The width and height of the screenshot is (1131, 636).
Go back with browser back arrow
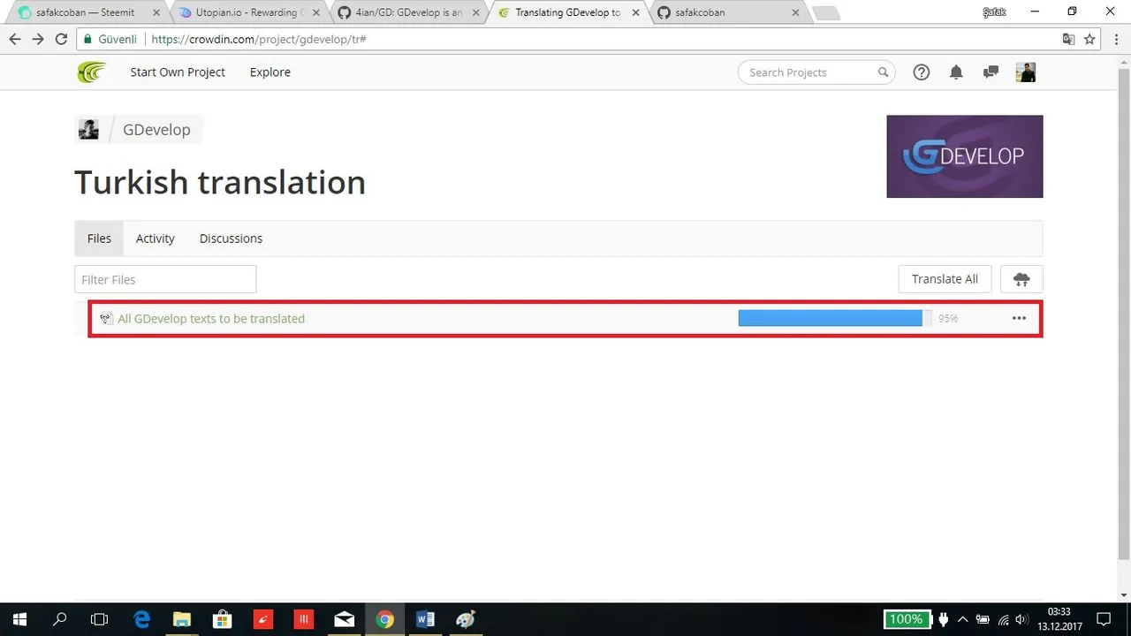pos(15,40)
